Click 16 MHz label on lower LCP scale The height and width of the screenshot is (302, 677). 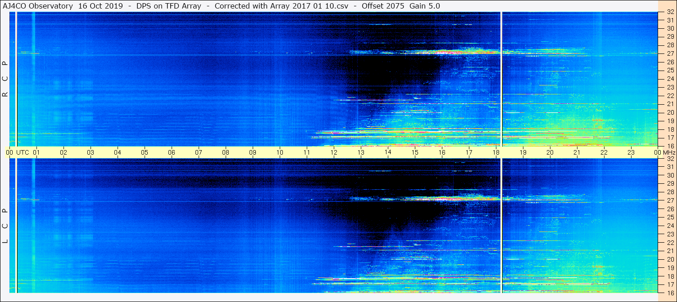(x=670, y=293)
